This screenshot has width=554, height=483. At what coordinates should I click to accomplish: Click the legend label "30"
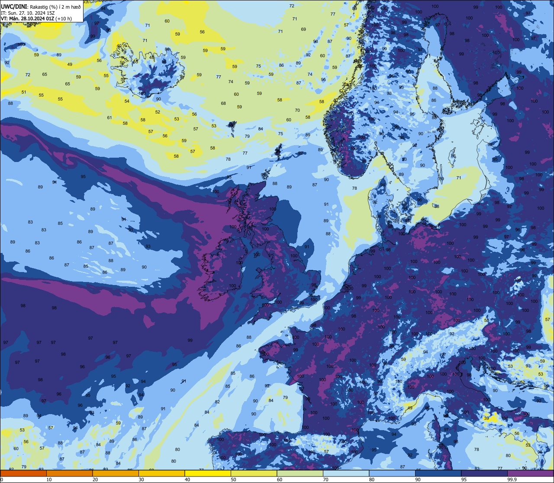click(141, 480)
